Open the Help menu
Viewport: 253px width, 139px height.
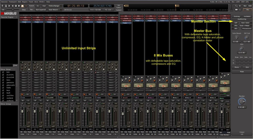(x=48, y=2)
